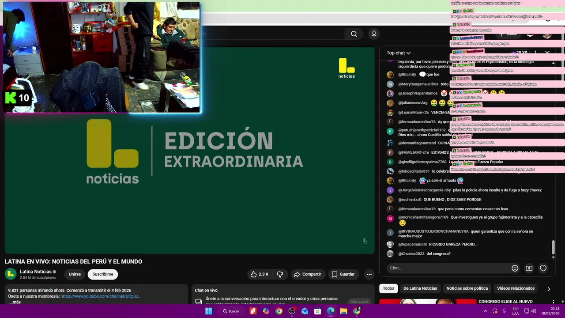Select Noticias sobre política chip
Viewport: 565px width, 318px height.
tap(467, 288)
